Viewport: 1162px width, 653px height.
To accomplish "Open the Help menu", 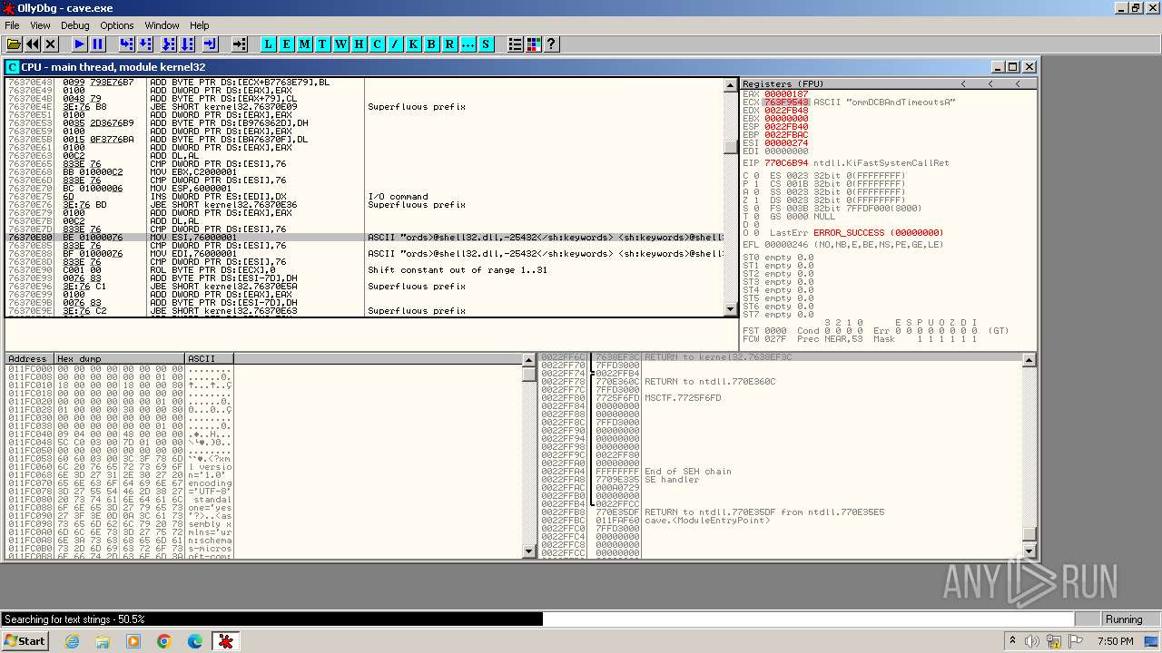I will pyautogui.click(x=200, y=25).
